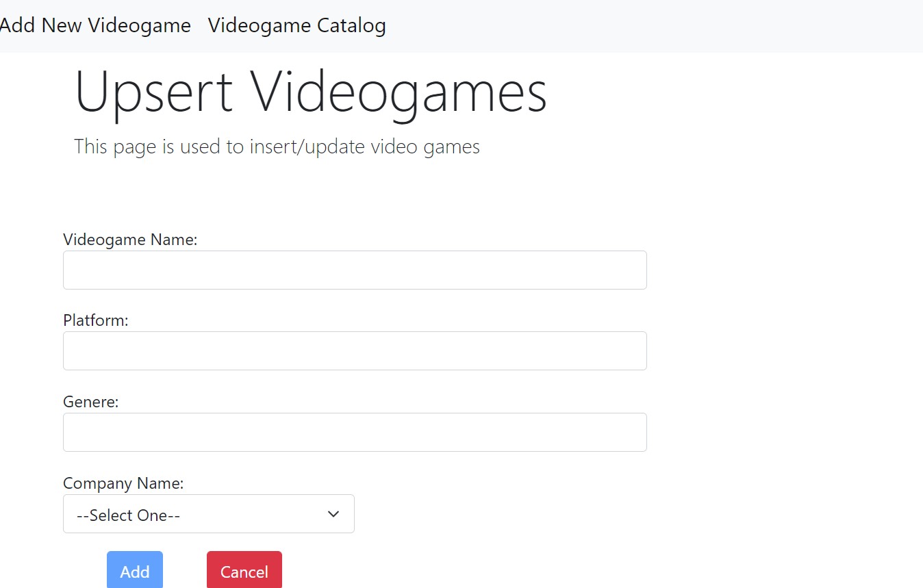Click the Platform: label
Image resolution: width=923 pixels, height=588 pixels.
click(x=96, y=320)
